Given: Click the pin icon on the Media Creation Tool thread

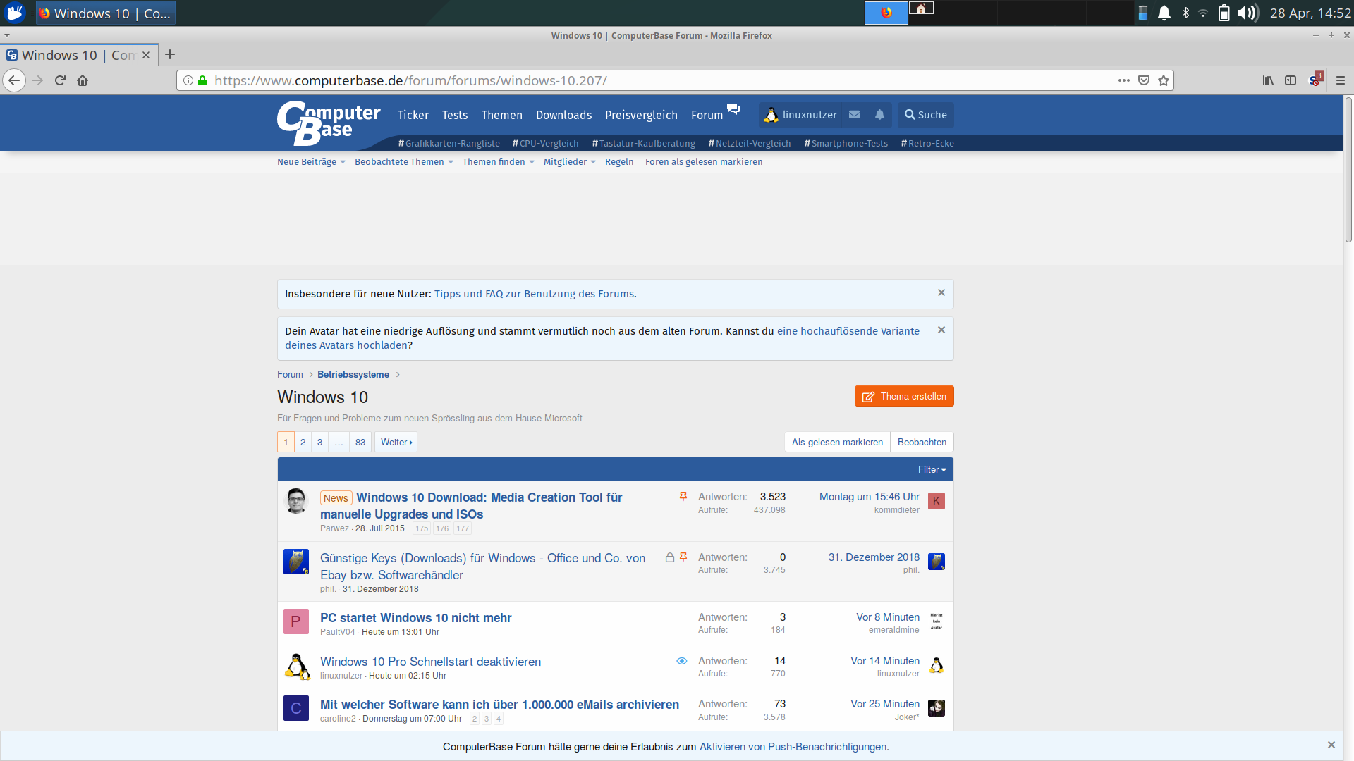Looking at the screenshot, I should coord(682,496).
